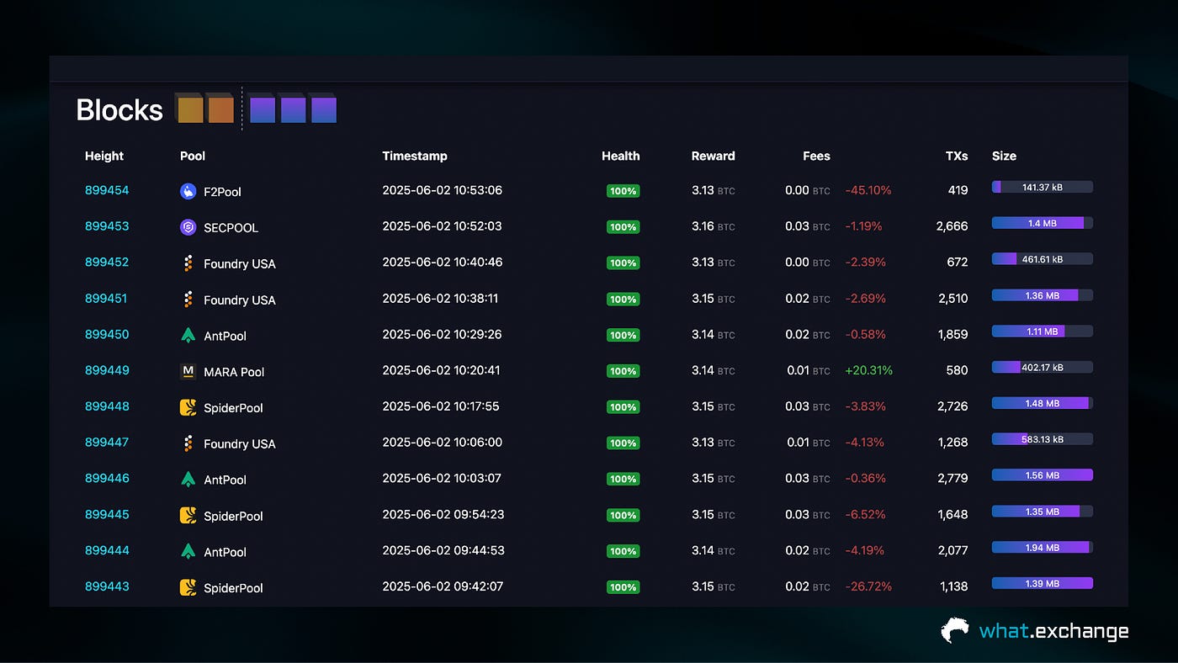Click the Fees column header
Viewport: 1178px width, 663px height.
816,156
